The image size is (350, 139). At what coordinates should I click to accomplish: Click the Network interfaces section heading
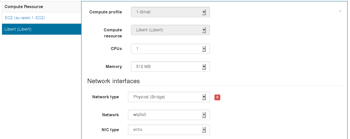[x=114, y=81]
